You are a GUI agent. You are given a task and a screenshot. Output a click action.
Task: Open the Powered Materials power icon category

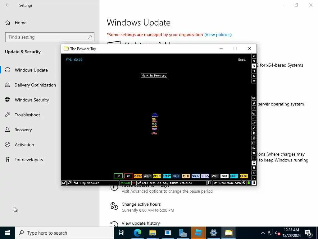tap(254, 108)
